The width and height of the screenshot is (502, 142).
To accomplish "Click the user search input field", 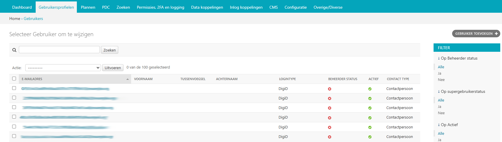I will point(59,50).
